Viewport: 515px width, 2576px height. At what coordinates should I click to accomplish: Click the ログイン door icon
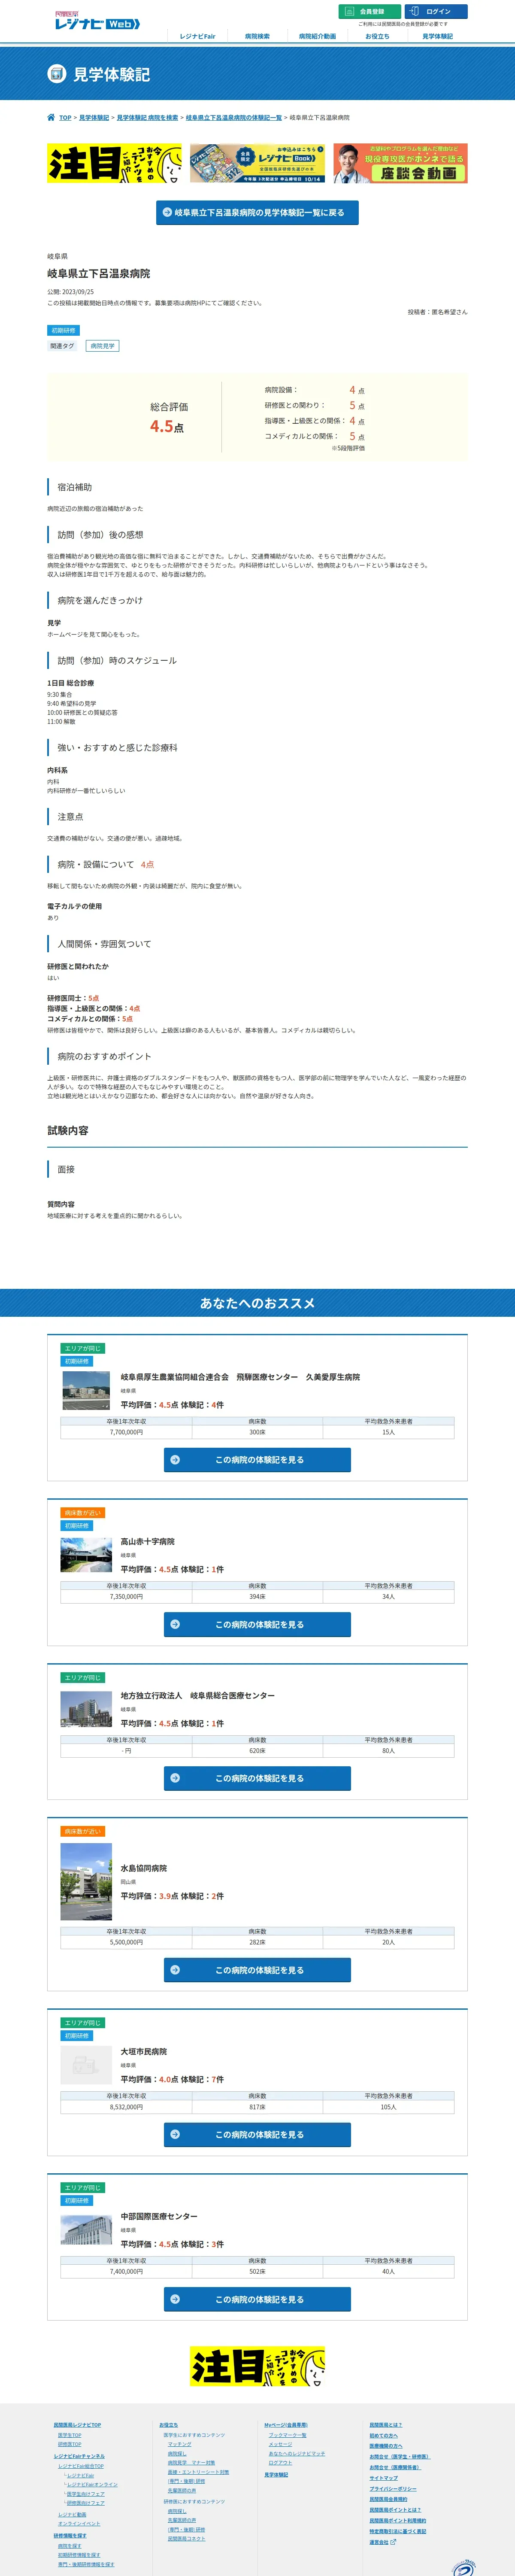(414, 12)
